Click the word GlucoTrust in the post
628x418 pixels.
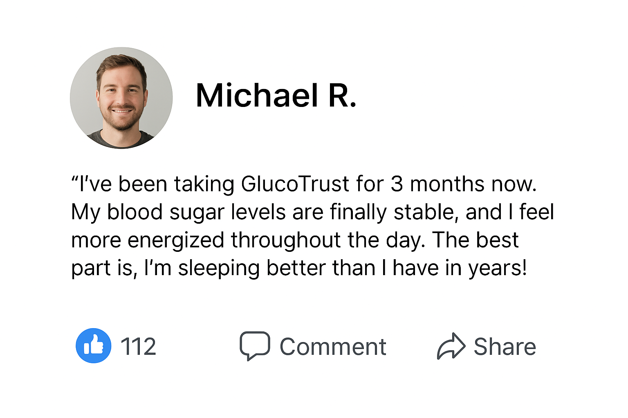tap(295, 184)
